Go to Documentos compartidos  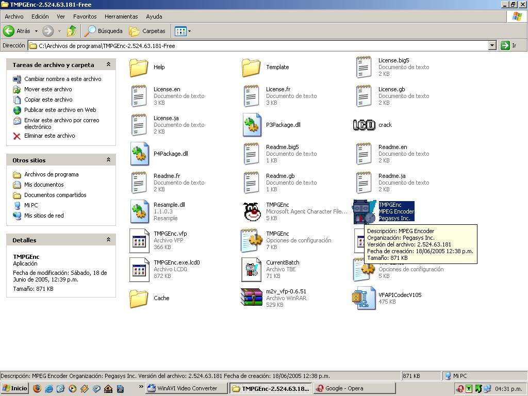pyautogui.click(x=55, y=195)
